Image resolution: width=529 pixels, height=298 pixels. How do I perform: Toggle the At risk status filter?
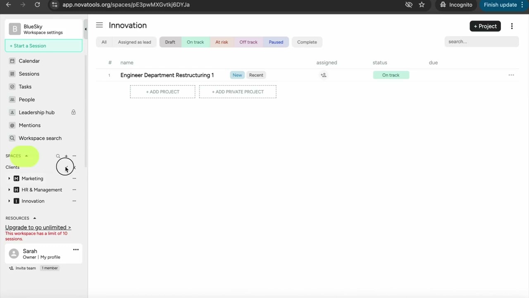(x=222, y=42)
